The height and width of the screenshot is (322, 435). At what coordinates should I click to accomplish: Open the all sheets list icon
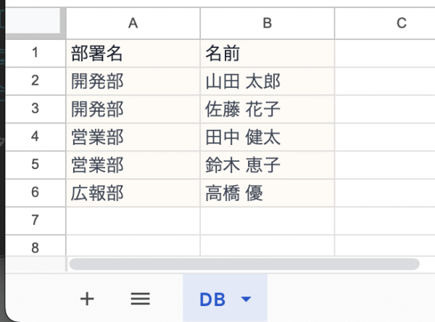[140, 298]
